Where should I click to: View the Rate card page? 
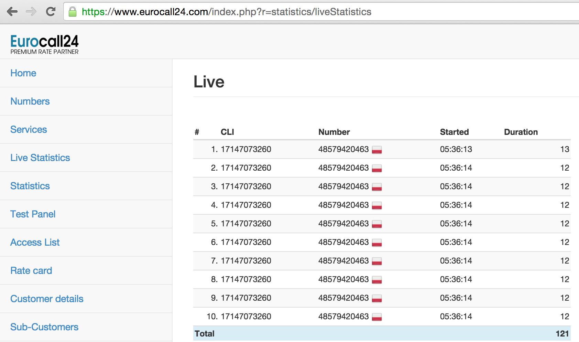pyautogui.click(x=31, y=270)
